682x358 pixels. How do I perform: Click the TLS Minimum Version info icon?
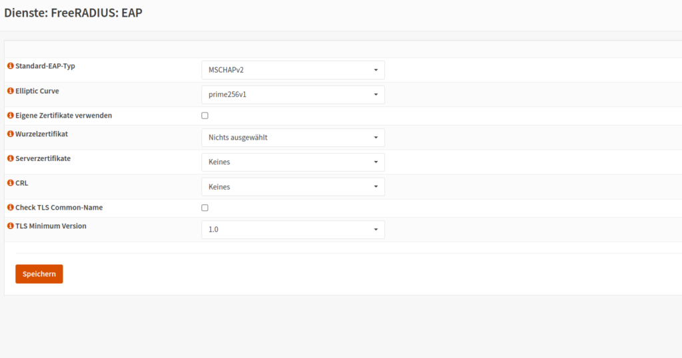click(11, 226)
